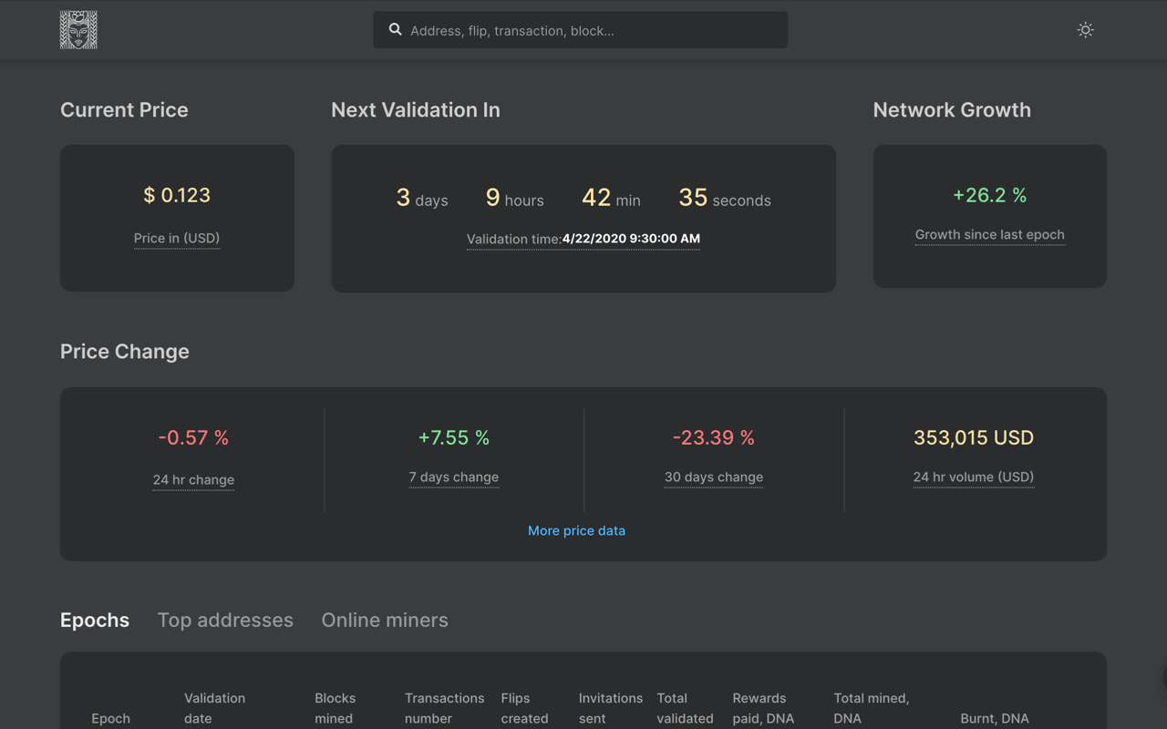Image resolution: width=1167 pixels, height=729 pixels.
Task: Click the $ 0.123 current price value
Action: (x=177, y=195)
